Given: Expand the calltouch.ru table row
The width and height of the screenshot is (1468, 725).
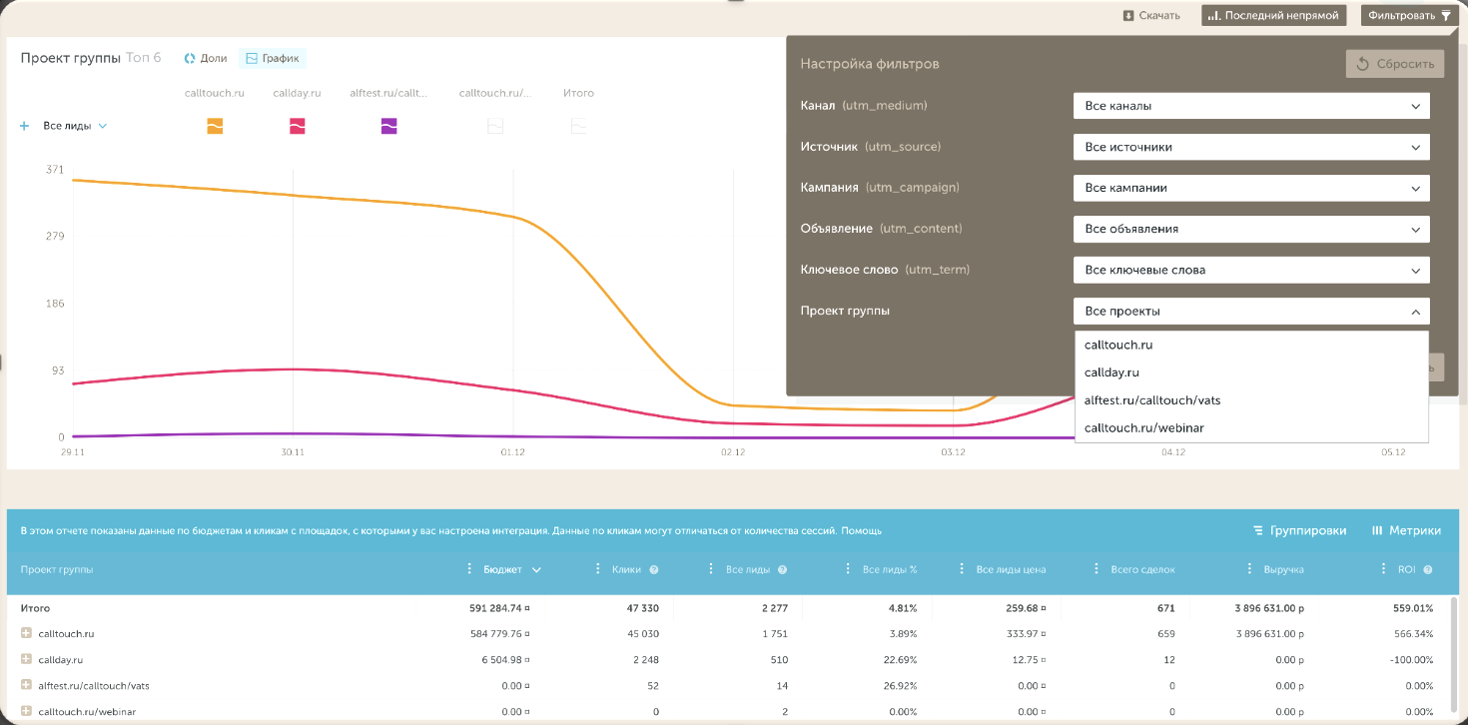Looking at the screenshot, I should [26, 633].
